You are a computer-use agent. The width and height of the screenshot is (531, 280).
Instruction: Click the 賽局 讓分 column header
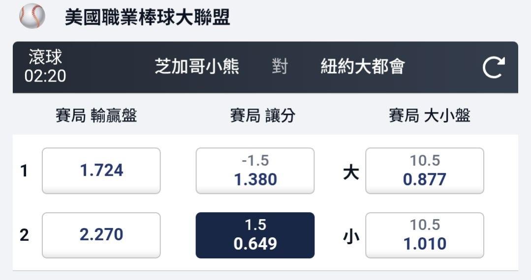coord(262,115)
